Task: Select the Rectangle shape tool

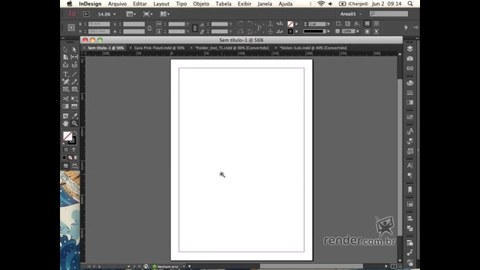Action: click(x=74, y=89)
